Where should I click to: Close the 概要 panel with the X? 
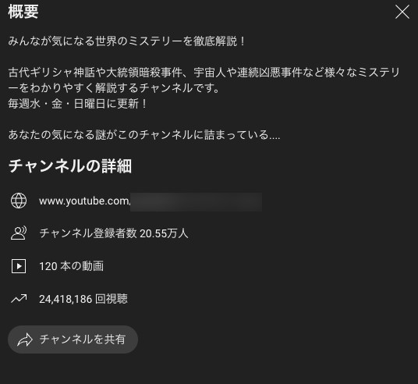(x=402, y=12)
